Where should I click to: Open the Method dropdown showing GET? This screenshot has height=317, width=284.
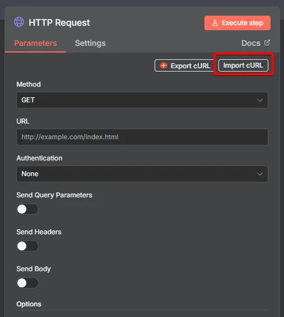point(142,100)
